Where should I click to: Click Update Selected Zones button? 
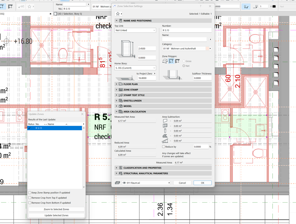(56, 215)
